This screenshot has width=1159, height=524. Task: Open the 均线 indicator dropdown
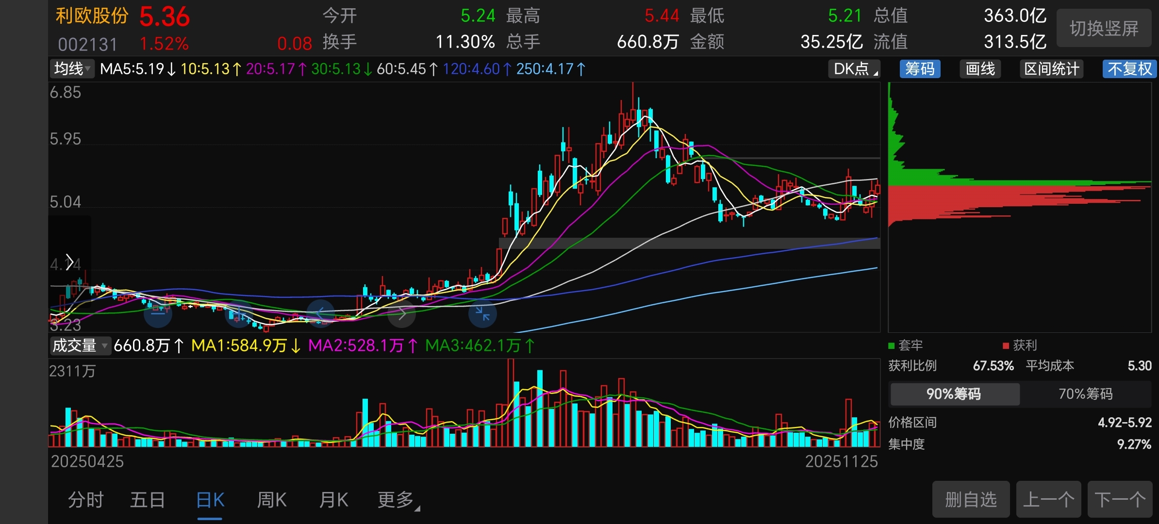pyautogui.click(x=72, y=69)
